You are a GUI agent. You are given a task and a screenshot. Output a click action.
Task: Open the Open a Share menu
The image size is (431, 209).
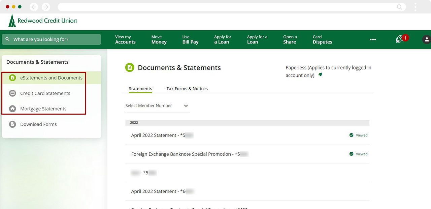pos(290,39)
